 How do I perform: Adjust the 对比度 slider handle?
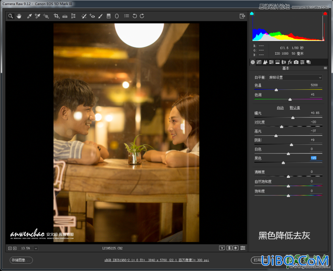pyautogui.click(x=282, y=127)
